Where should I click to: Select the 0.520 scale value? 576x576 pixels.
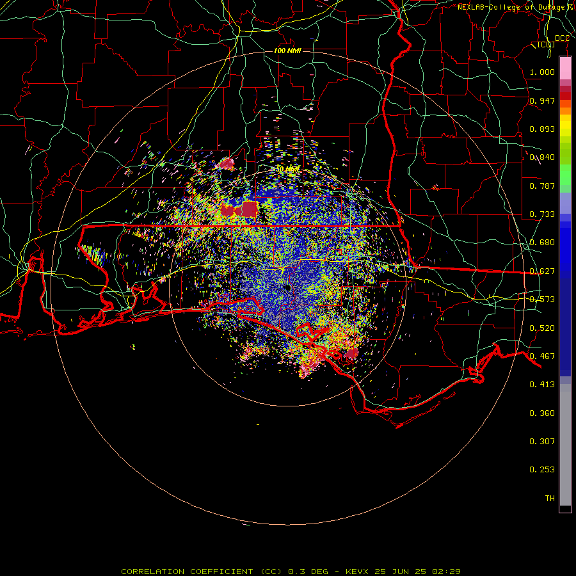tap(542, 328)
